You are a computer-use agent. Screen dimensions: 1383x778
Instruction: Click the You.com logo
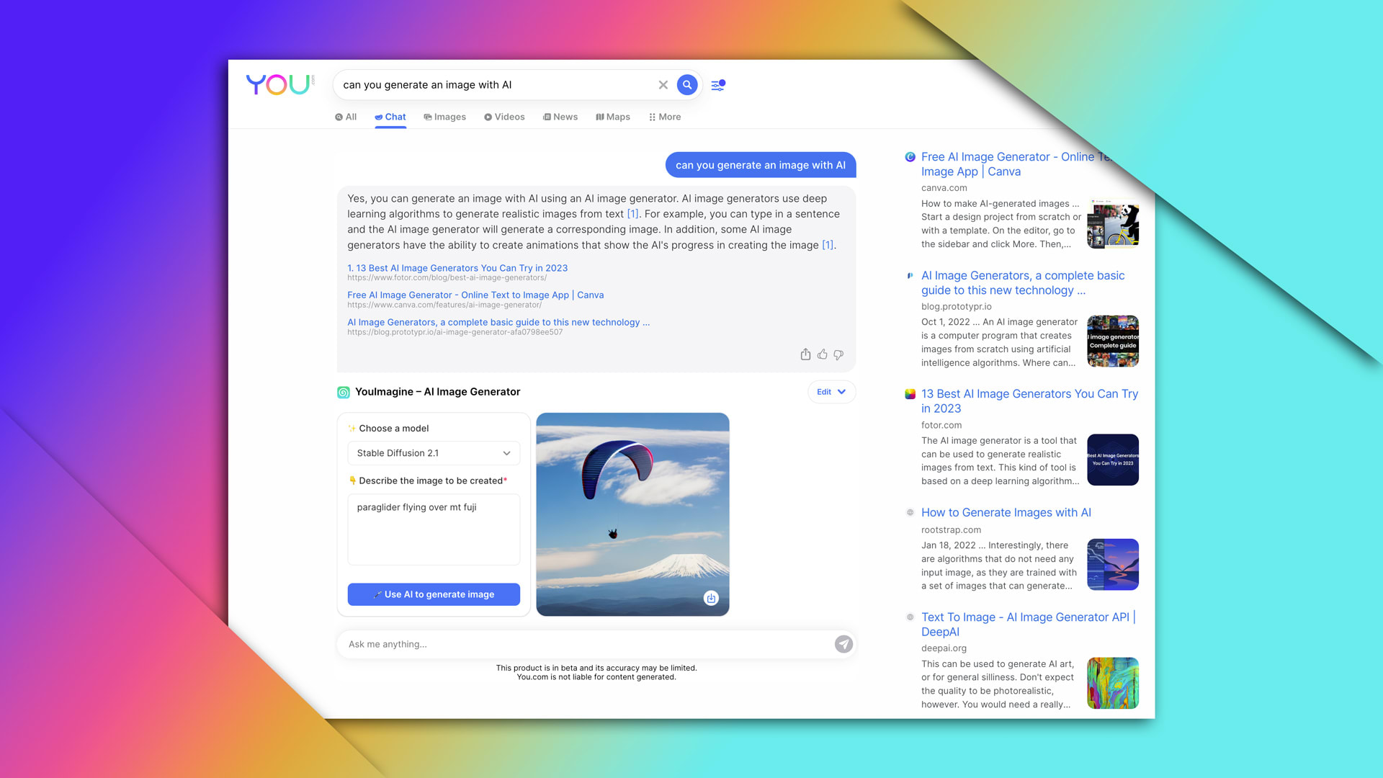pyautogui.click(x=279, y=85)
